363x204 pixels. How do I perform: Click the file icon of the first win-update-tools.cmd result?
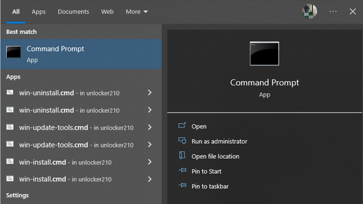(10, 127)
